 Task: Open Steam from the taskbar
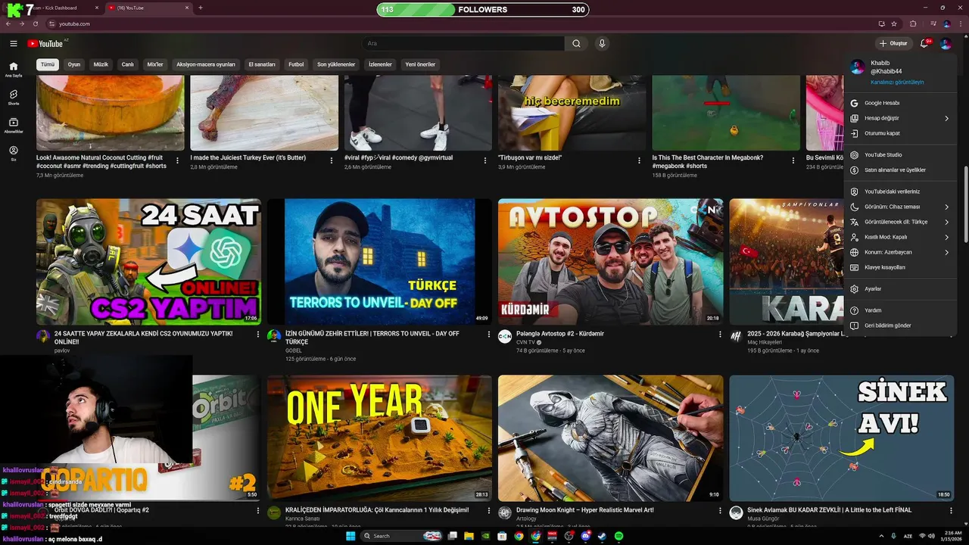(x=602, y=536)
